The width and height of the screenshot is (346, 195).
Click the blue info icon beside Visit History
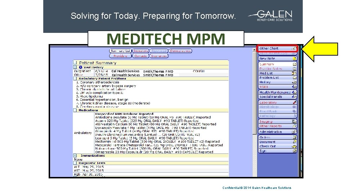[x=80, y=67]
